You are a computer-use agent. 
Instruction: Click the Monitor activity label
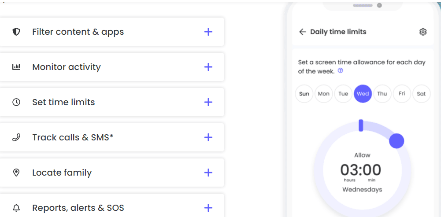click(67, 67)
